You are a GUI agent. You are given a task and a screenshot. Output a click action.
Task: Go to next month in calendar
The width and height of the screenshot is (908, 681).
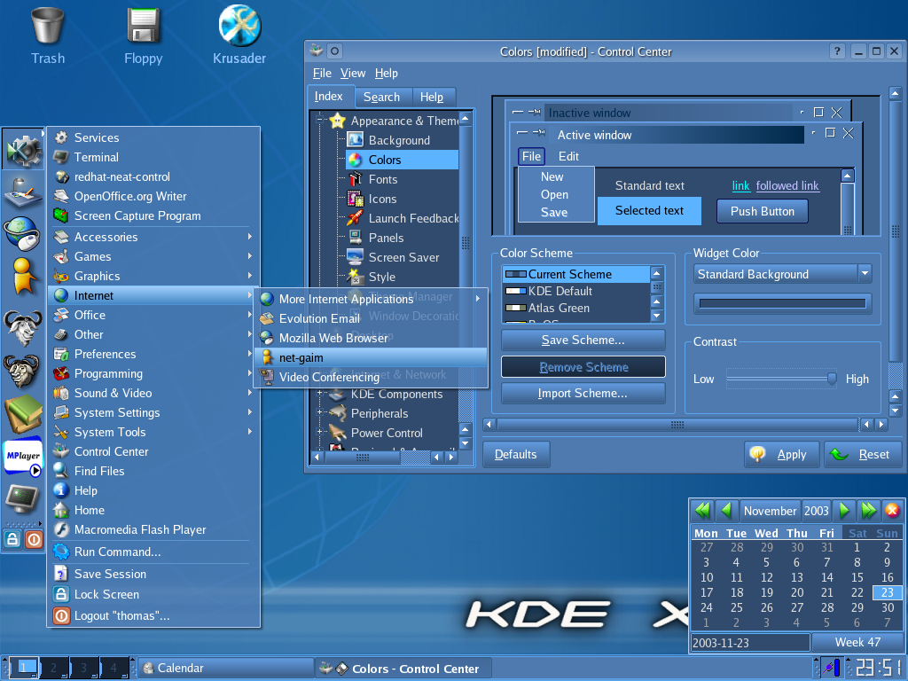(844, 510)
